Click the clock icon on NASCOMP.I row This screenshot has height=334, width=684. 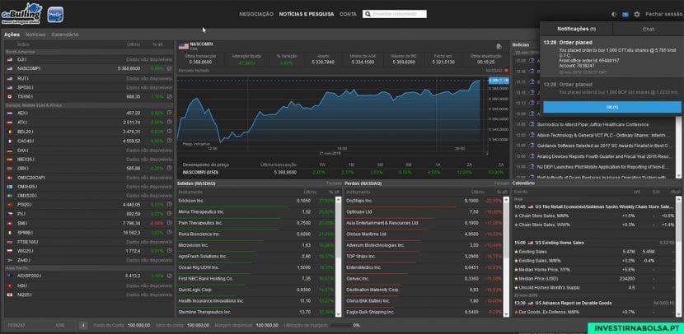[169, 68]
